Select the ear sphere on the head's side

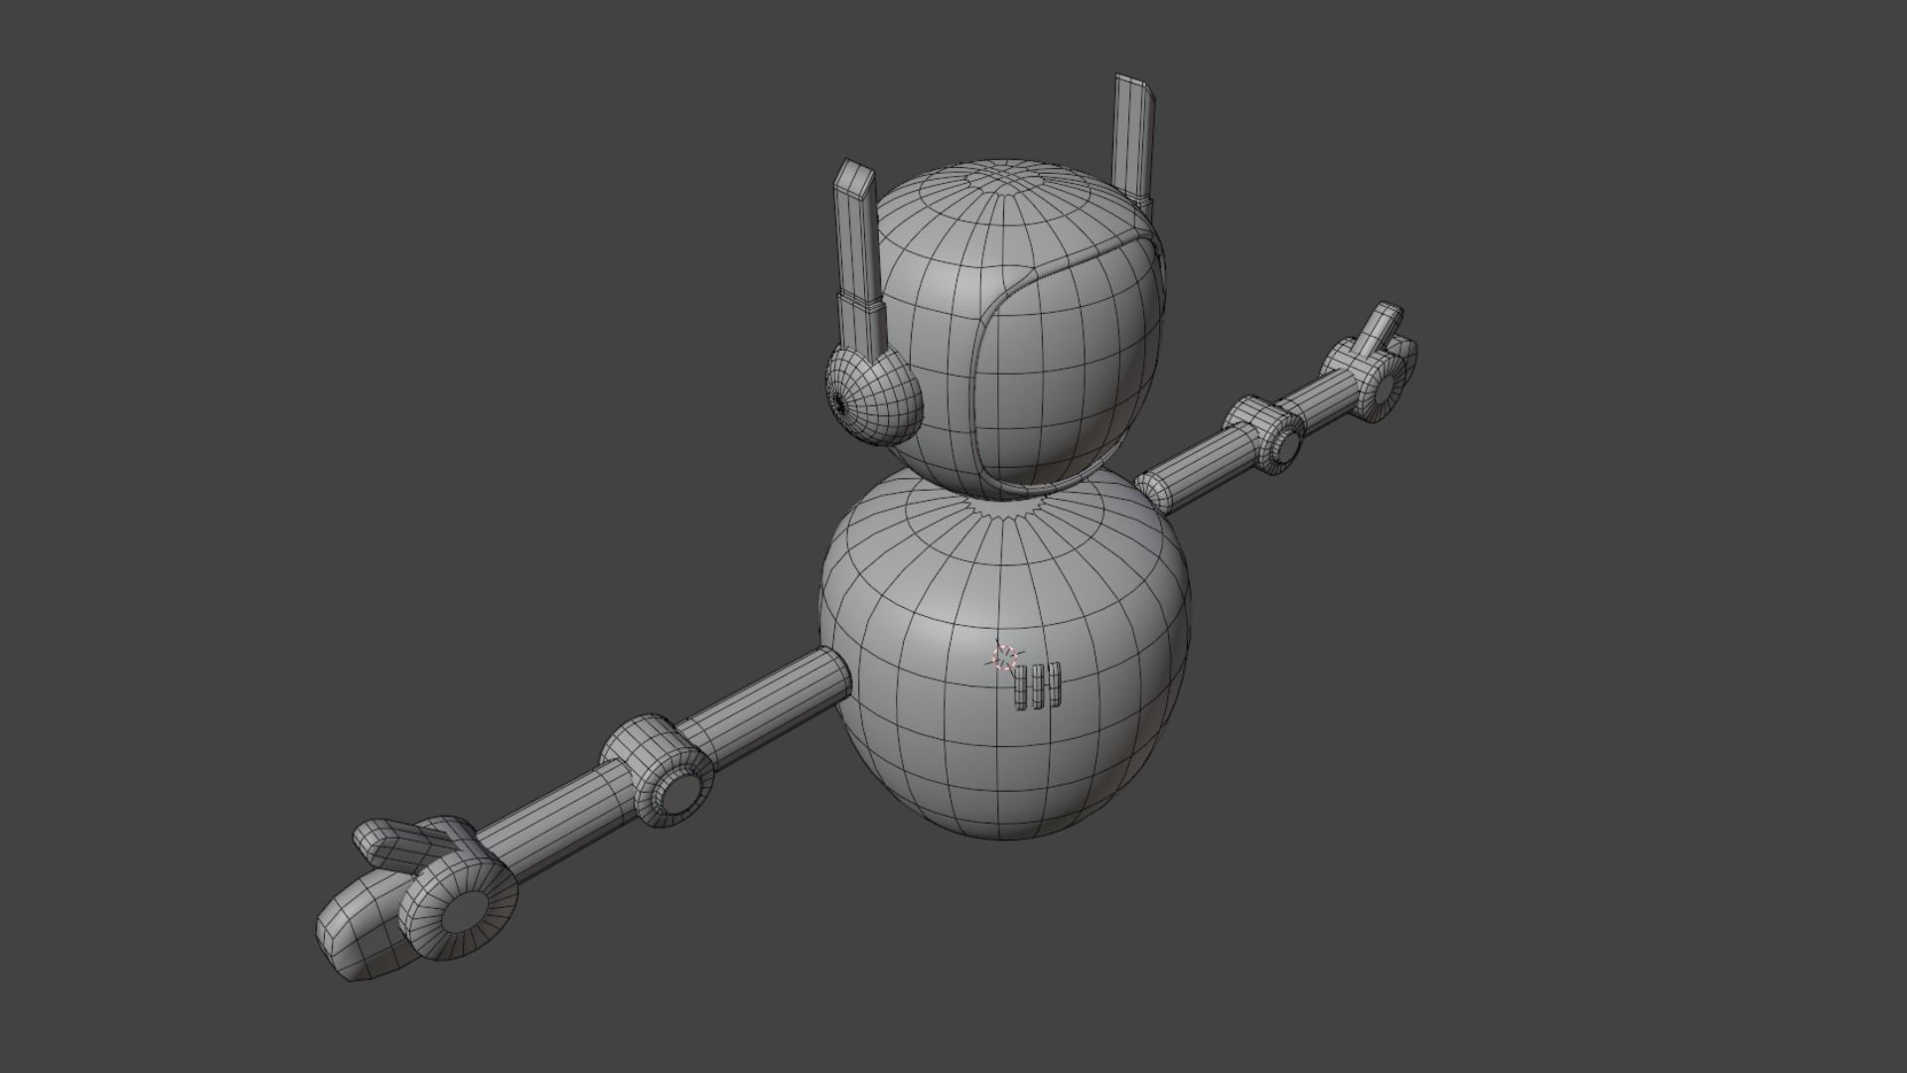pyautogui.click(x=874, y=394)
